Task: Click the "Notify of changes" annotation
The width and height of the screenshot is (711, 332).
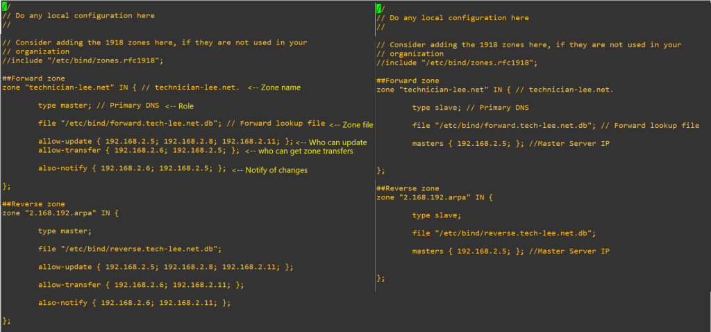Action: click(269, 169)
